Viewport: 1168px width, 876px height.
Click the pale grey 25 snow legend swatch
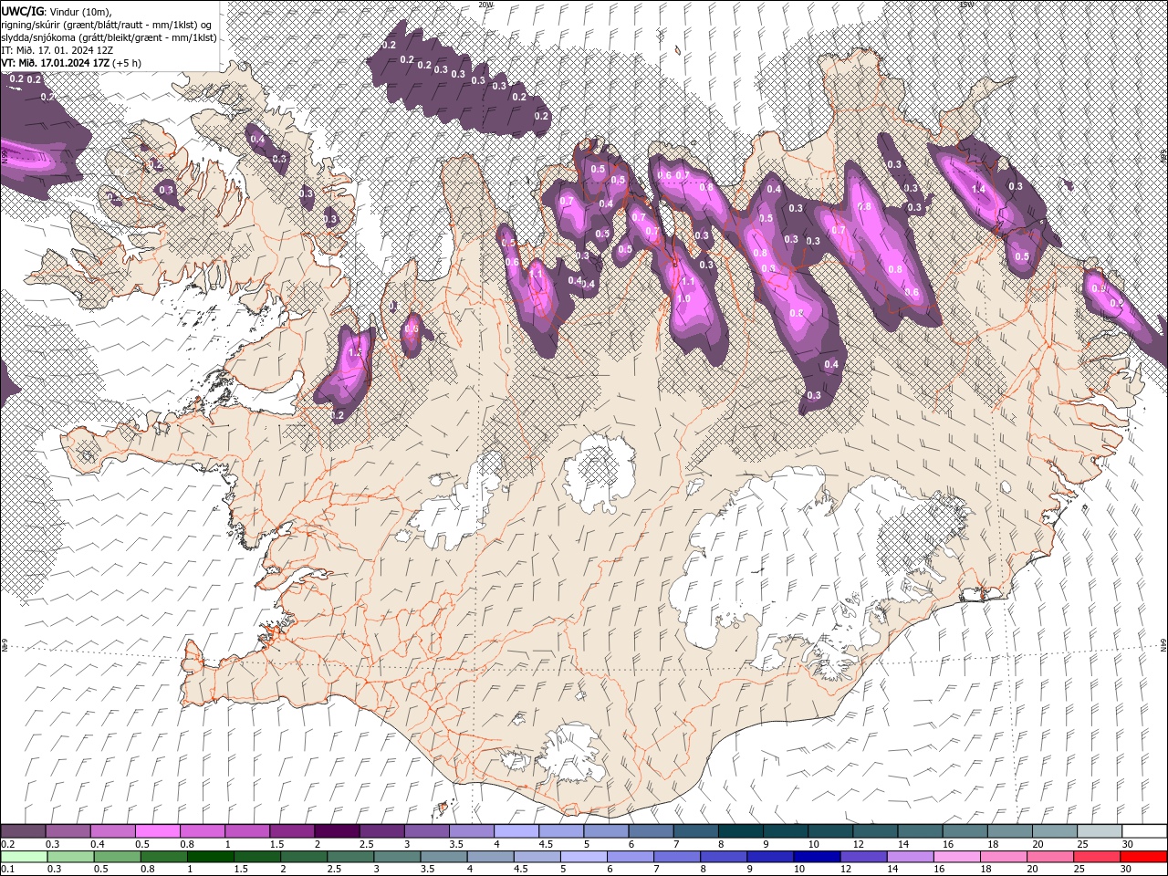pyautogui.click(x=1099, y=831)
